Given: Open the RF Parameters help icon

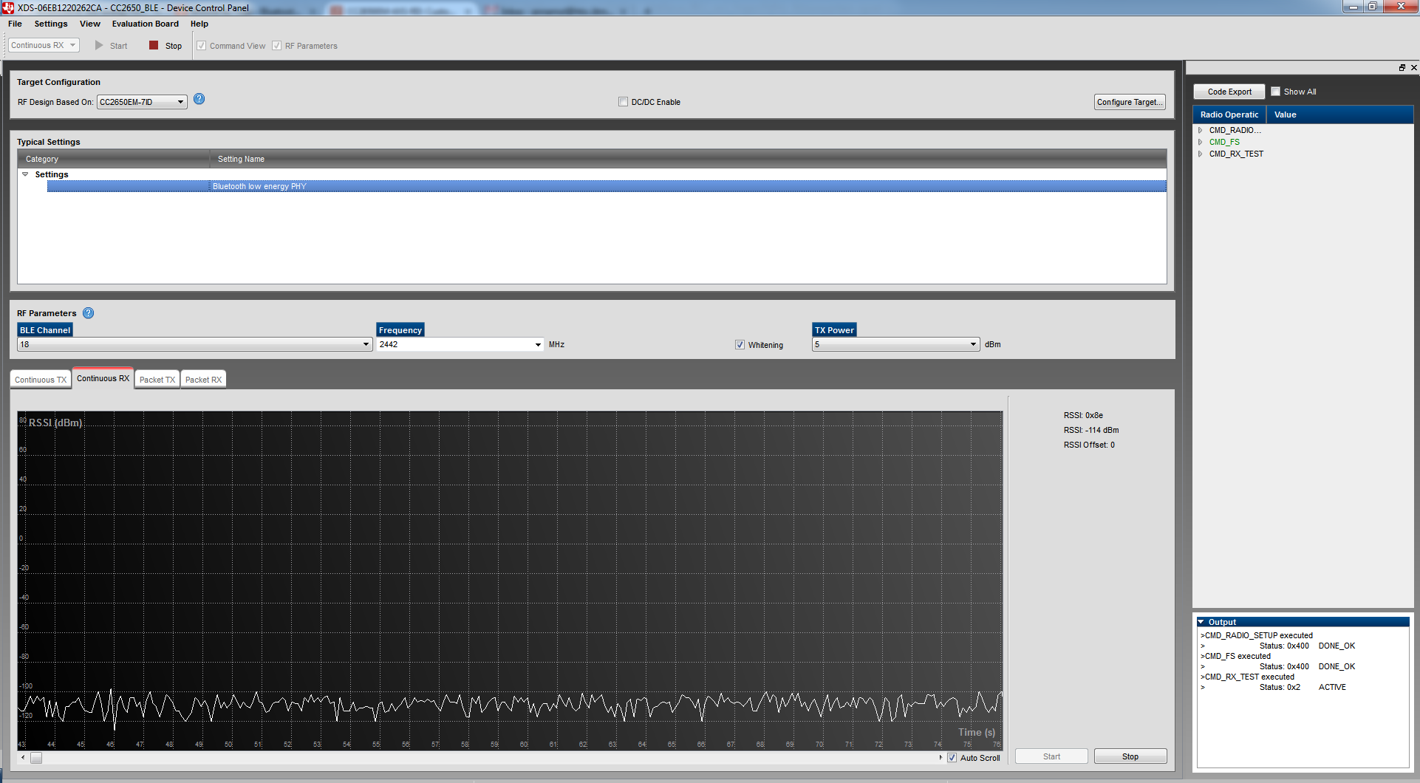Looking at the screenshot, I should 89,313.
